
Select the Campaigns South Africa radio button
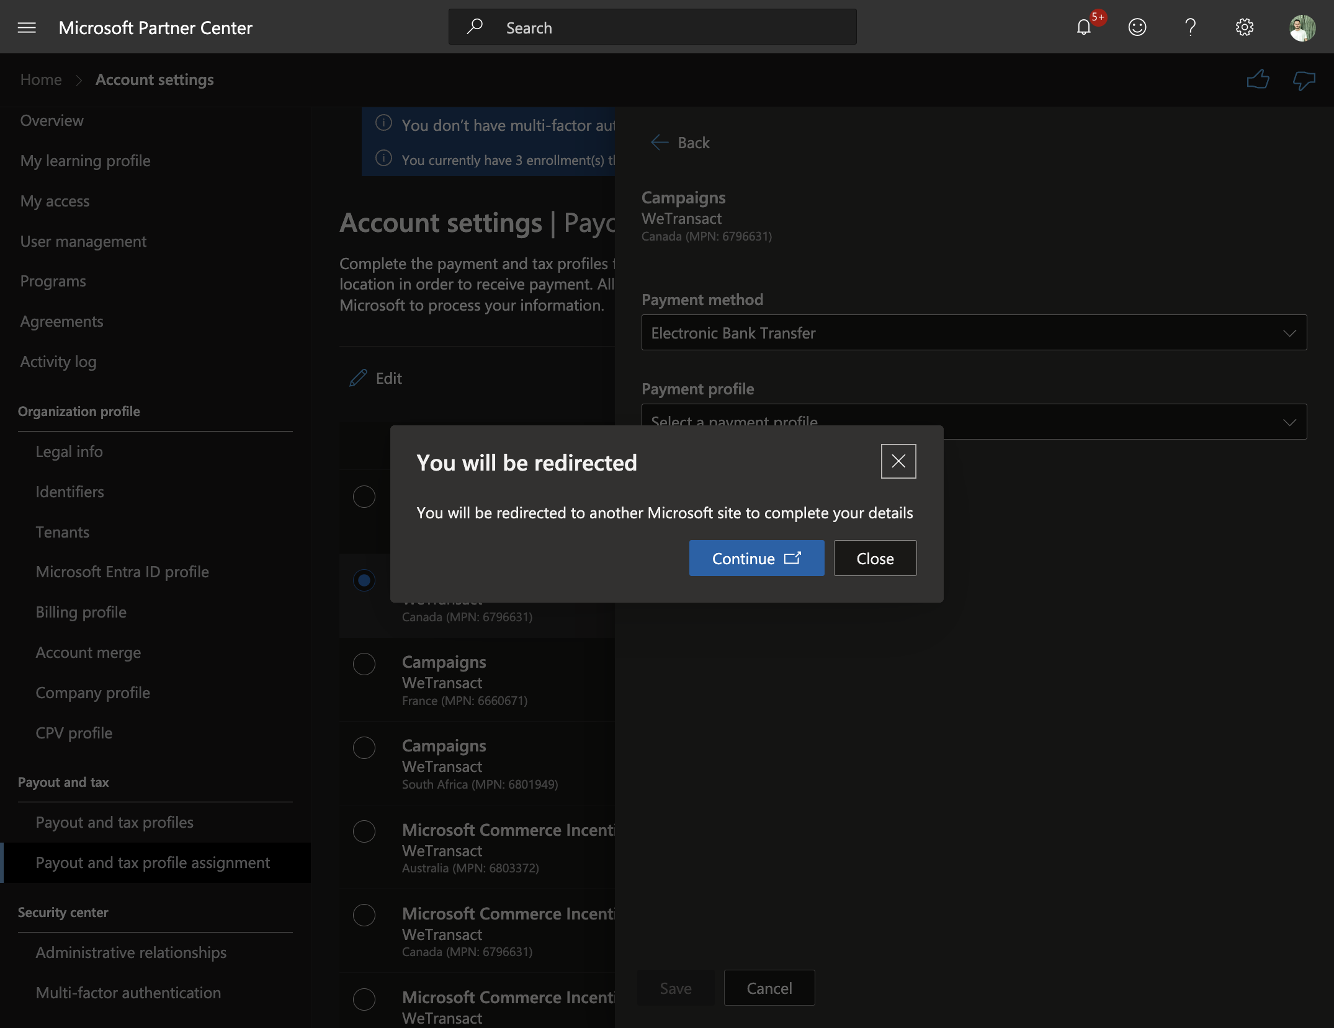point(364,748)
